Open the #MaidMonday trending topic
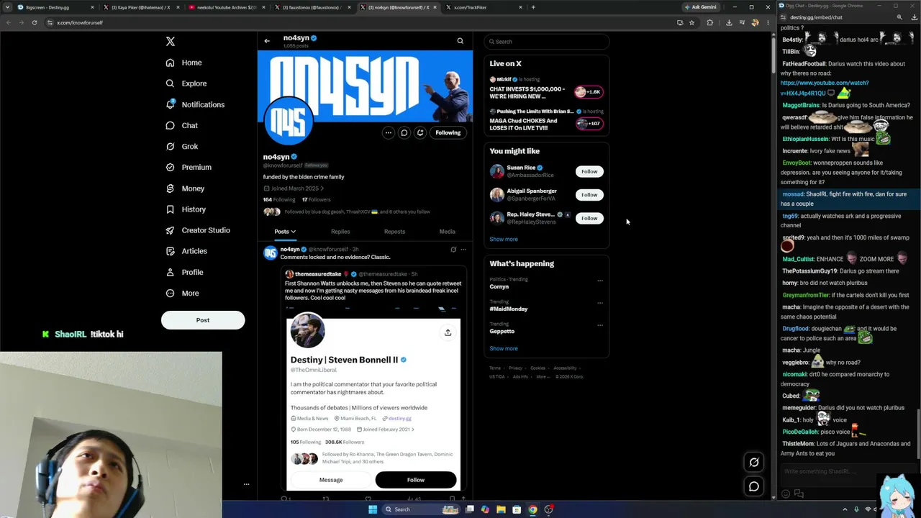The image size is (921, 518). 509,309
